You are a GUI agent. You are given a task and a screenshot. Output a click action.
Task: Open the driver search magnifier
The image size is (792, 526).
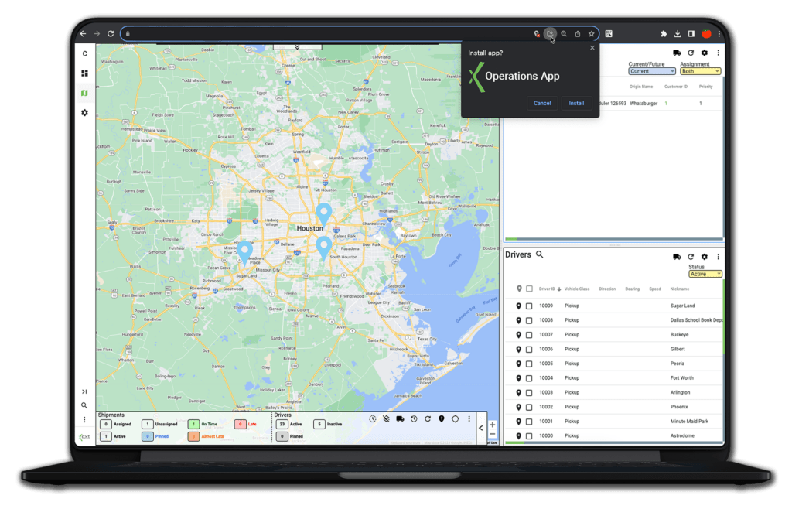click(539, 255)
